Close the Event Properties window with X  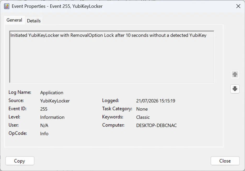pos(238,6)
